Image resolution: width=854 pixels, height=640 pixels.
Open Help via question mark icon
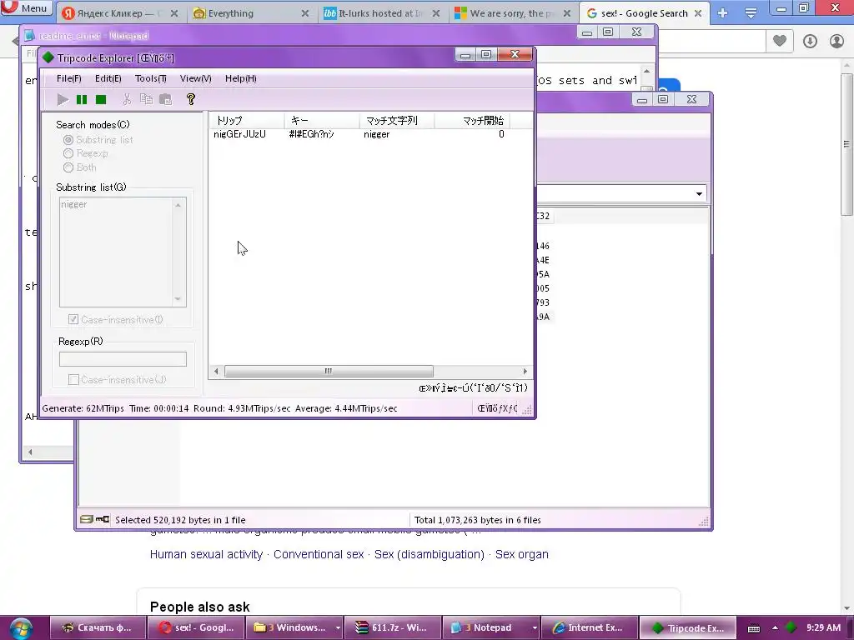[191, 99]
